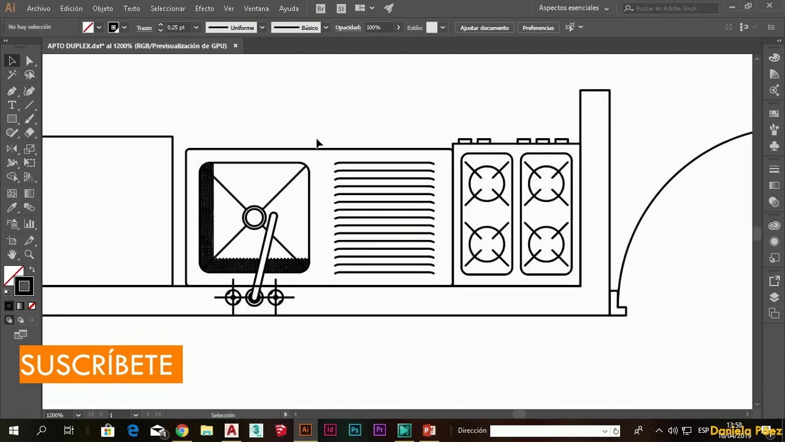Click the Ajustar documento button
The width and height of the screenshot is (785, 442).
coord(484,28)
